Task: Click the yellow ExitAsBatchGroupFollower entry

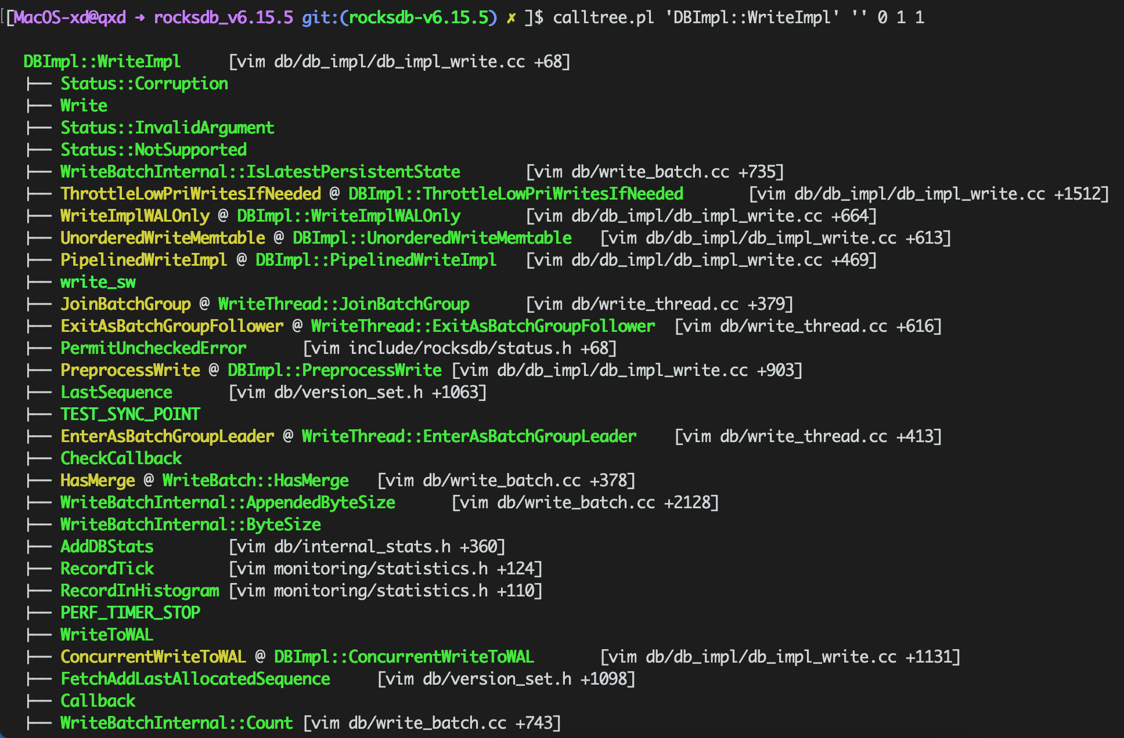Action: pyautogui.click(x=172, y=326)
